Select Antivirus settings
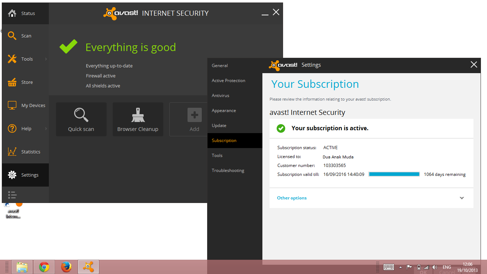This screenshot has width=487, height=274. coord(235,96)
